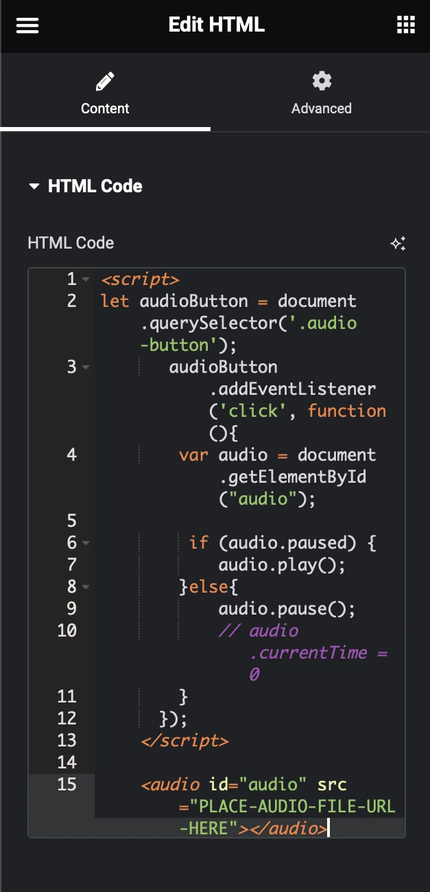Fold code at line 1 arrow
Screen dimensions: 430x892
tap(86, 279)
